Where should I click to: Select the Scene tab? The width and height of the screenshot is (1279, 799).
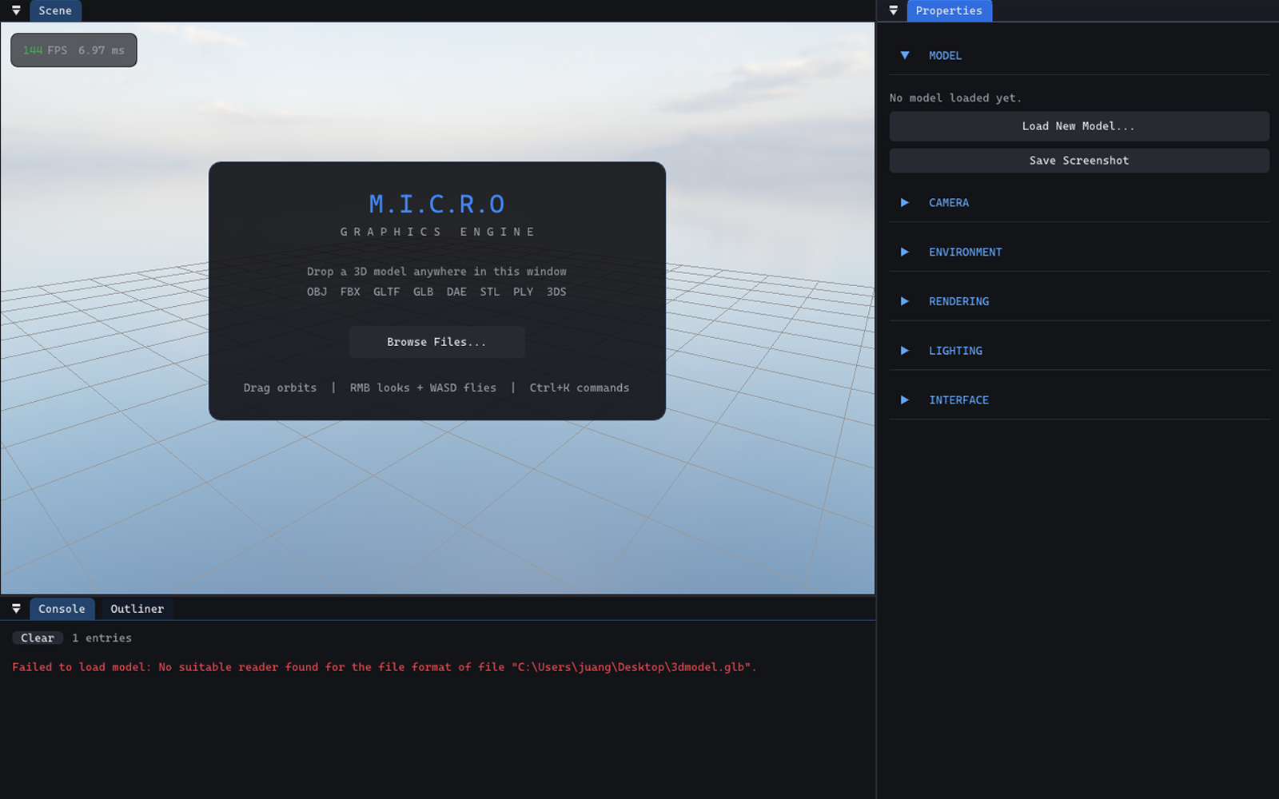click(x=55, y=10)
